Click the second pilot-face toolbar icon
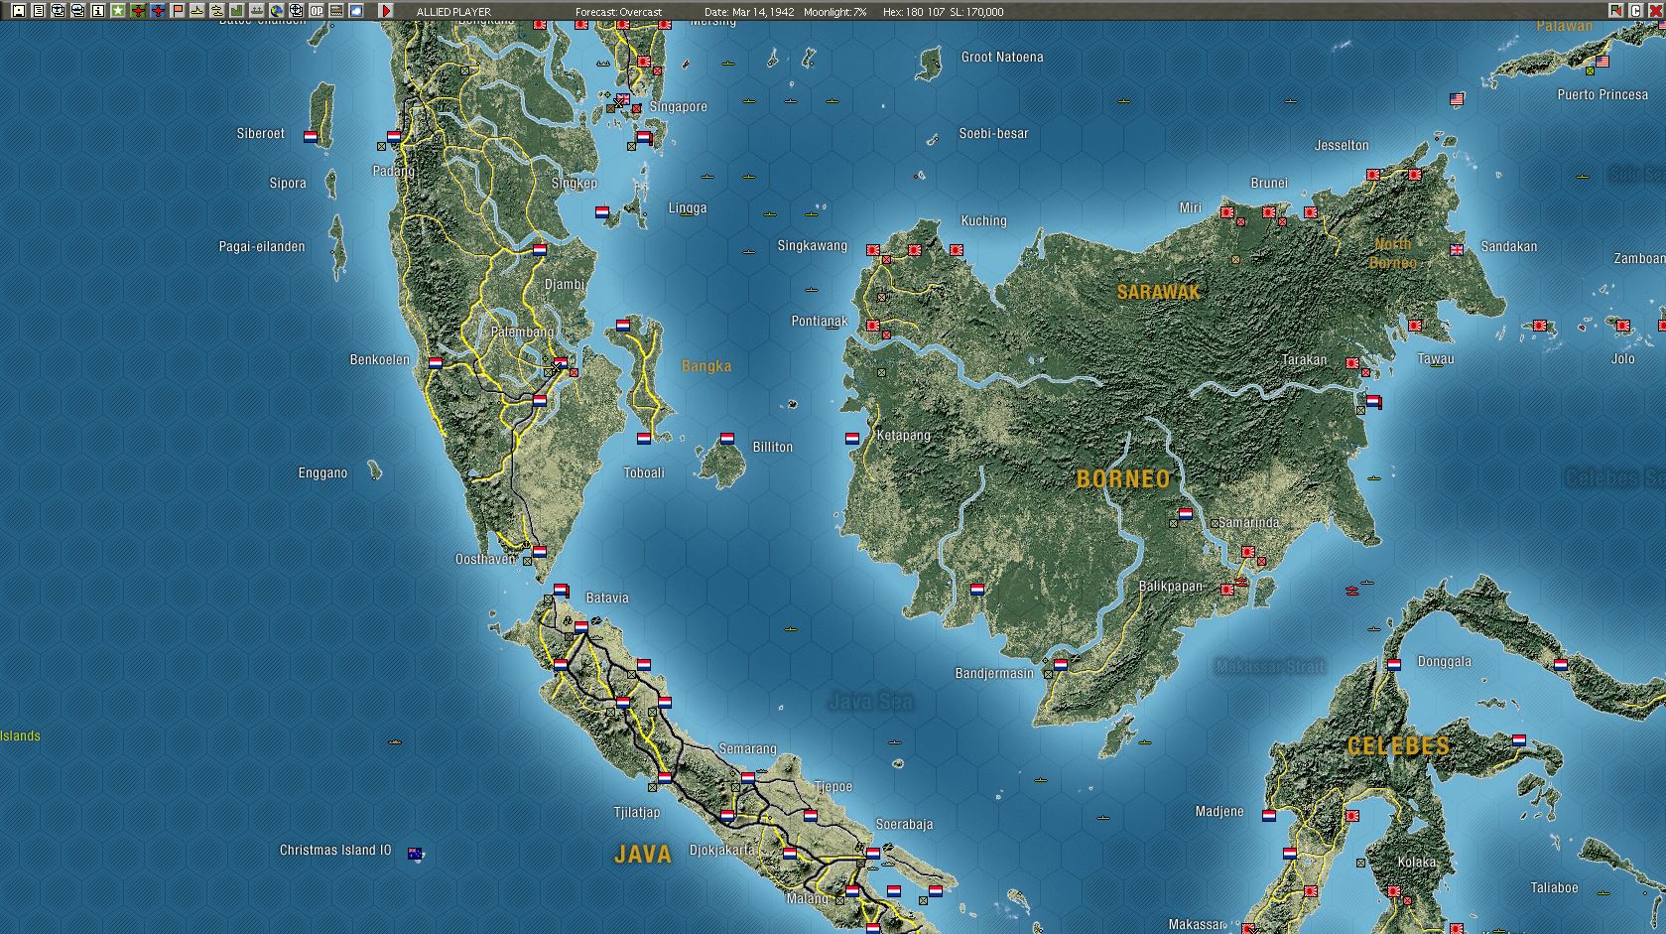Screen dimensions: 1666x934 [77, 11]
